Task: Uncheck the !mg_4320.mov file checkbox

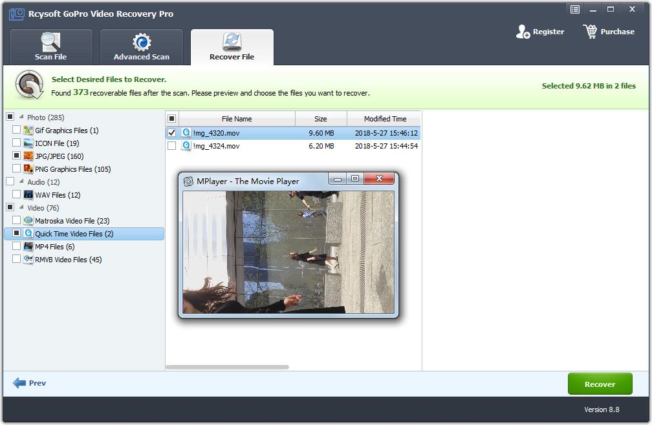Action: 171,133
